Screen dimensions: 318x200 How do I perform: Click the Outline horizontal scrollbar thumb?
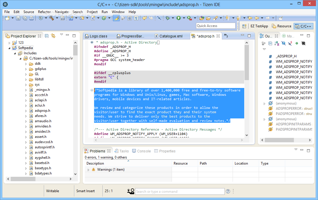279,140
